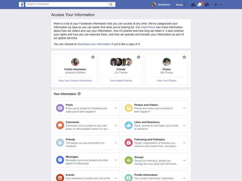Image resolution: width=242 pixels, height=181 pixels.
Task: Click info icon on Friends card
Action: click(139, 57)
